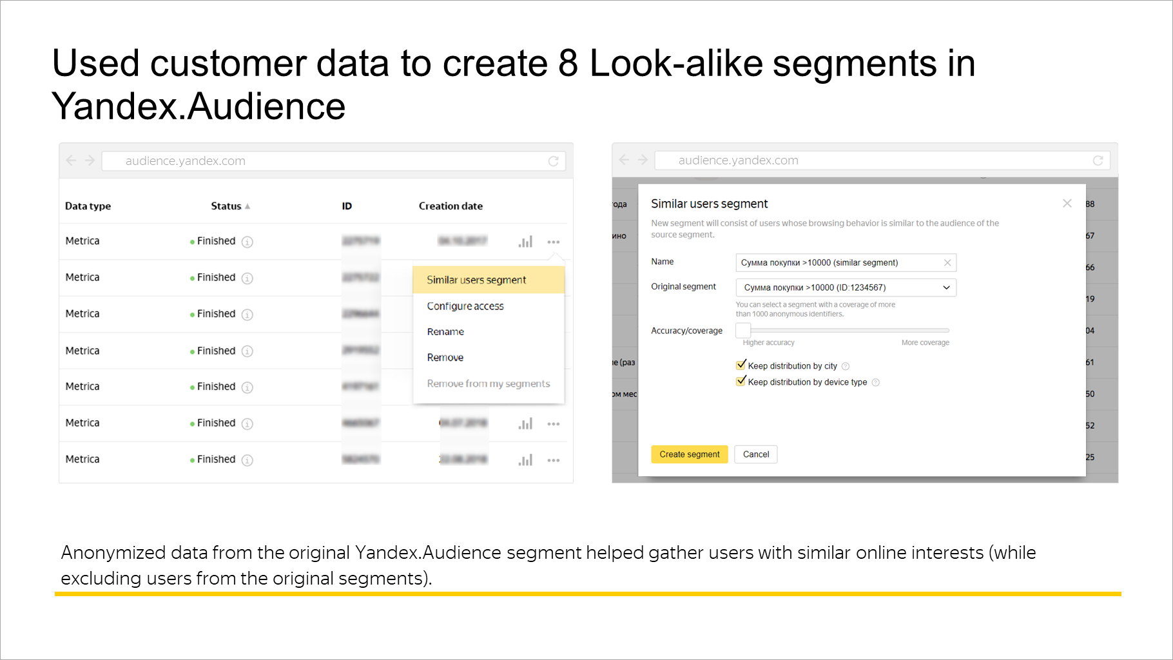This screenshot has width=1173, height=660.
Task: Toggle the Status column sort arrow
Action: pos(248,206)
